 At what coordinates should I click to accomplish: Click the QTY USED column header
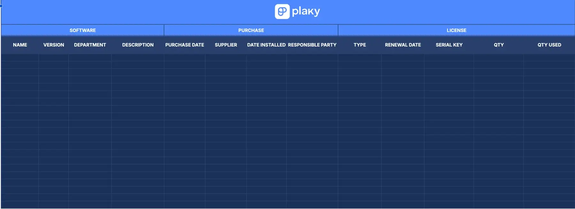pos(549,45)
